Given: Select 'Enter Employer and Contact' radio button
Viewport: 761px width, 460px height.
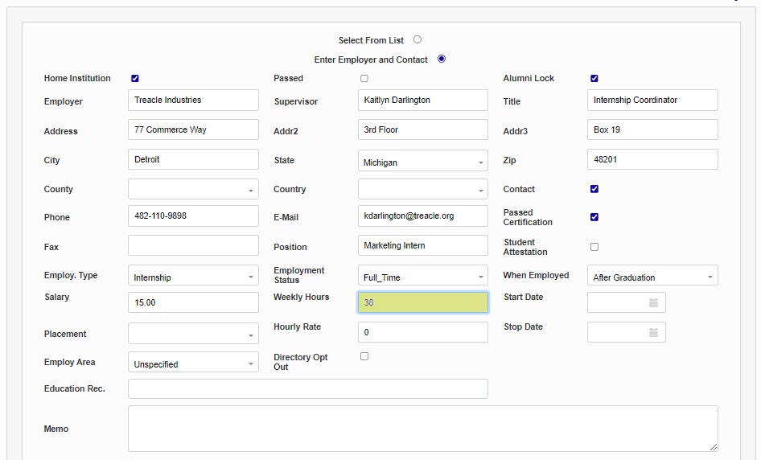Looking at the screenshot, I should pos(442,59).
